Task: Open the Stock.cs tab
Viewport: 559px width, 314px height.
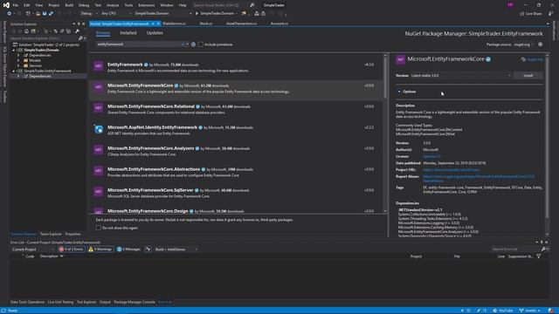Action: (206, 24)
